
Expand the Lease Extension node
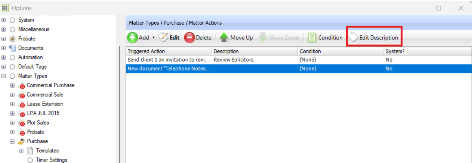click(12, 104)
